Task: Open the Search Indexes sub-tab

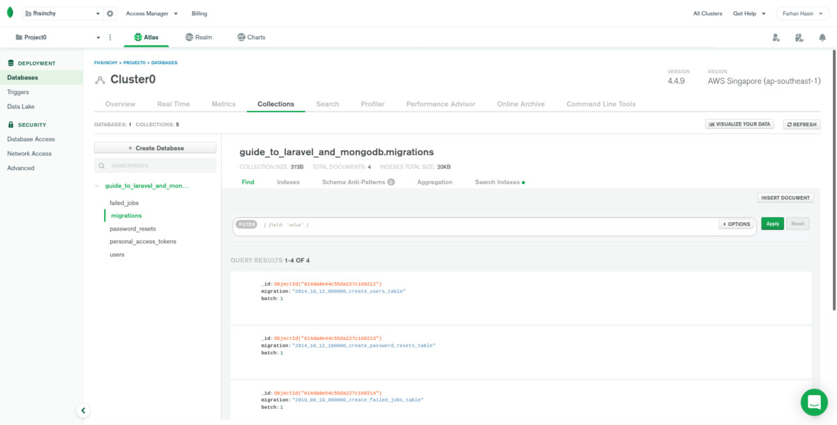Action: pyautogui.click(x=499, y=182)
